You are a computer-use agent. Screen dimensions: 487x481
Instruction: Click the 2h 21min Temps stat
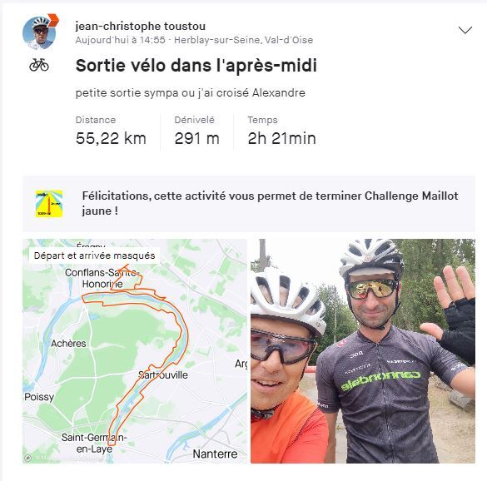(x=281, y=138)
